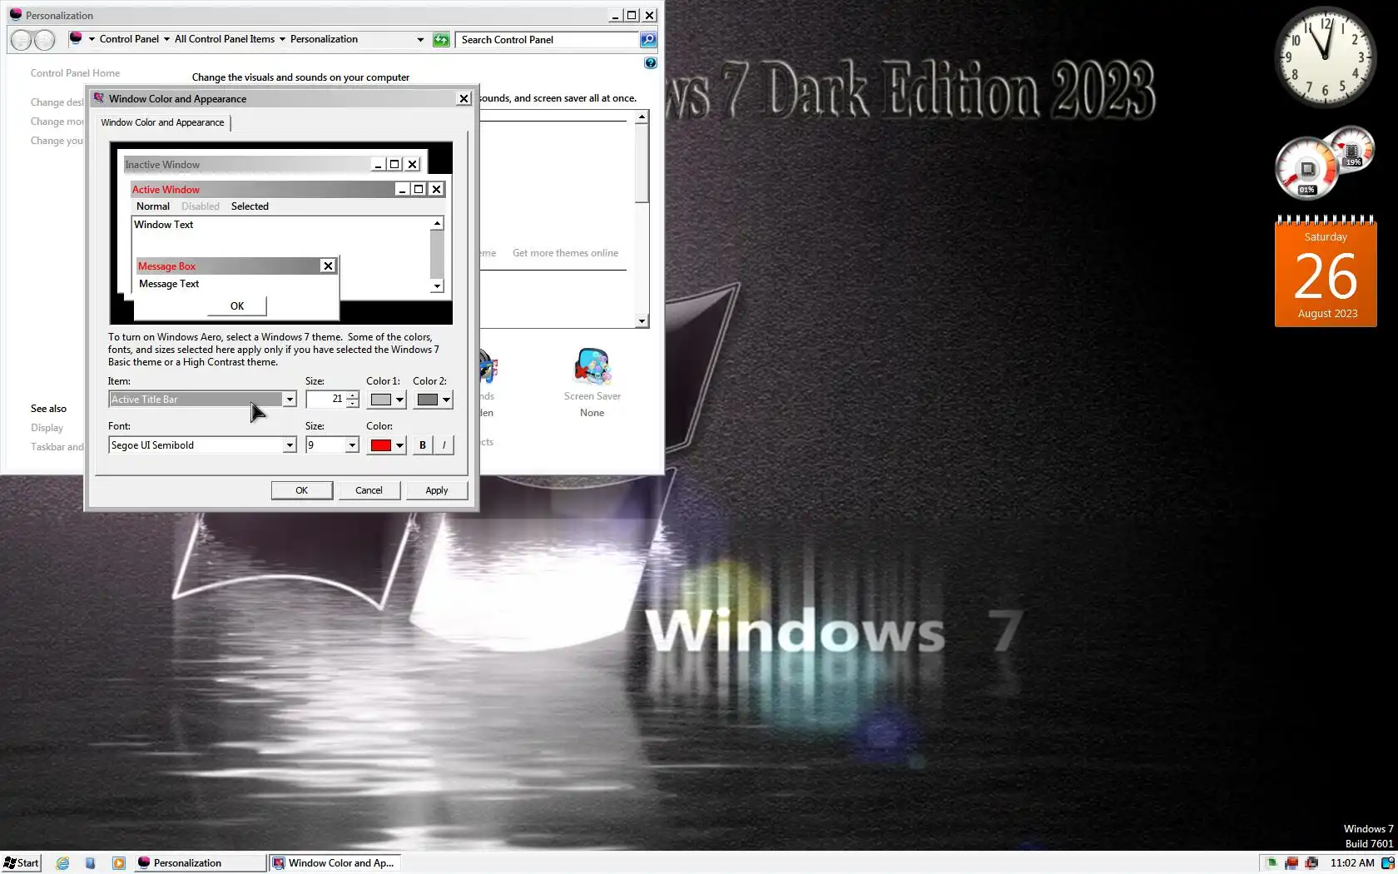This screenshot has height=874, width=1398.
Task: Open the font Size dropdown showing 9
Action: 332,445
